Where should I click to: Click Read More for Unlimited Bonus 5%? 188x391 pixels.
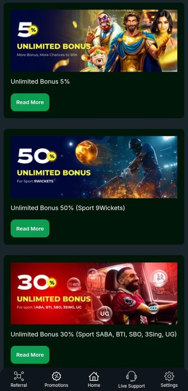30,102
